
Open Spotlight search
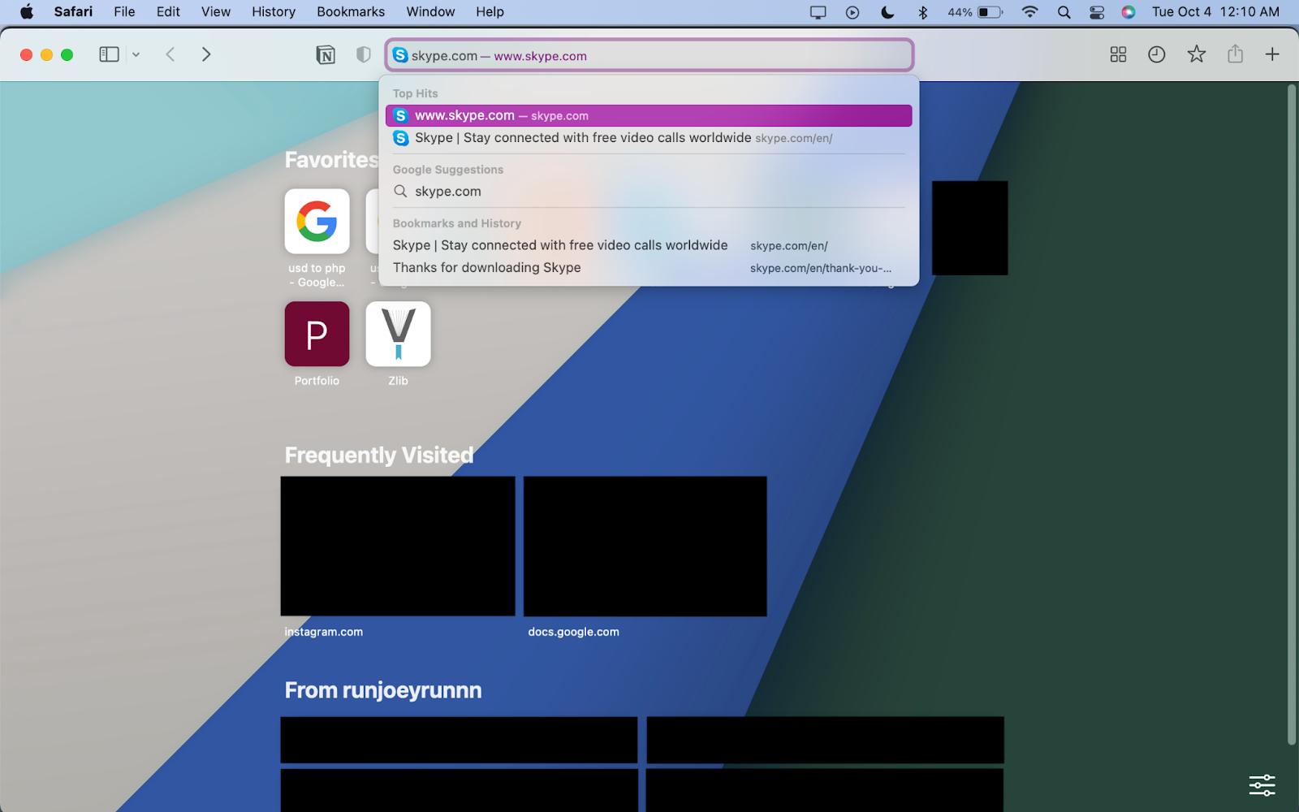(1064, 12)
